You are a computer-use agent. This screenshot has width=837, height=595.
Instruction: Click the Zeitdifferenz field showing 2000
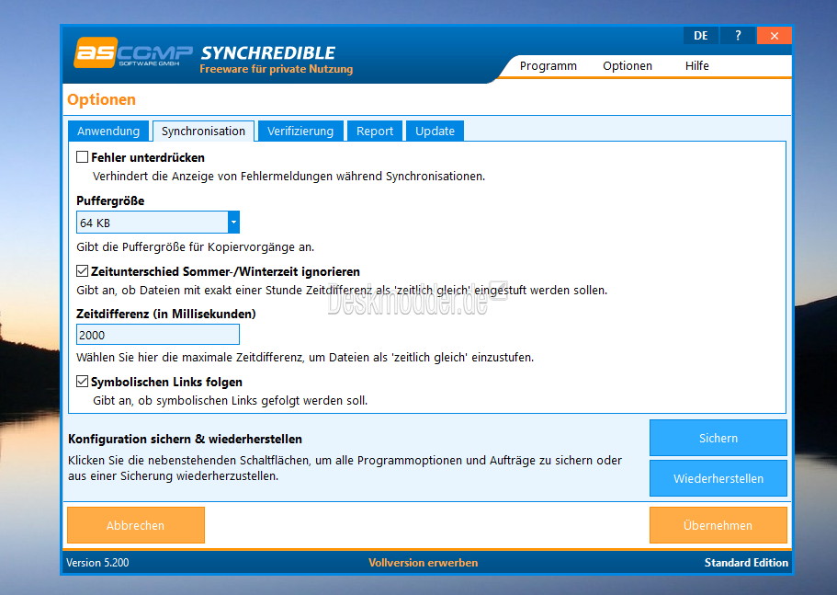pyautogui.click(x=157, y=335)
